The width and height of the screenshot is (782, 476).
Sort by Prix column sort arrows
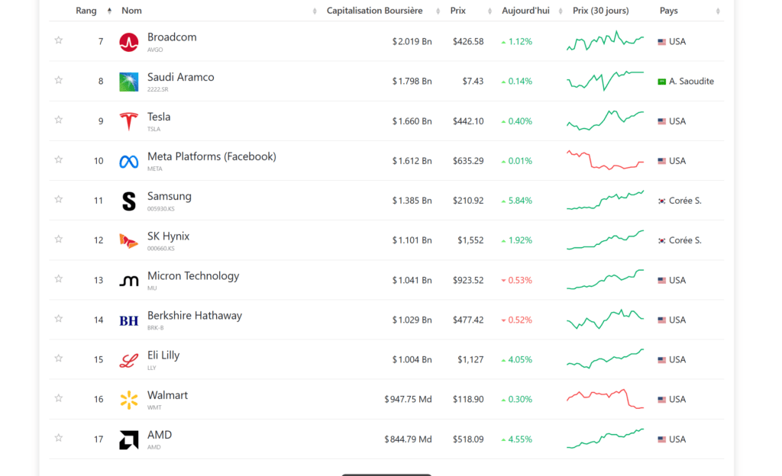[x=490, y=11]
